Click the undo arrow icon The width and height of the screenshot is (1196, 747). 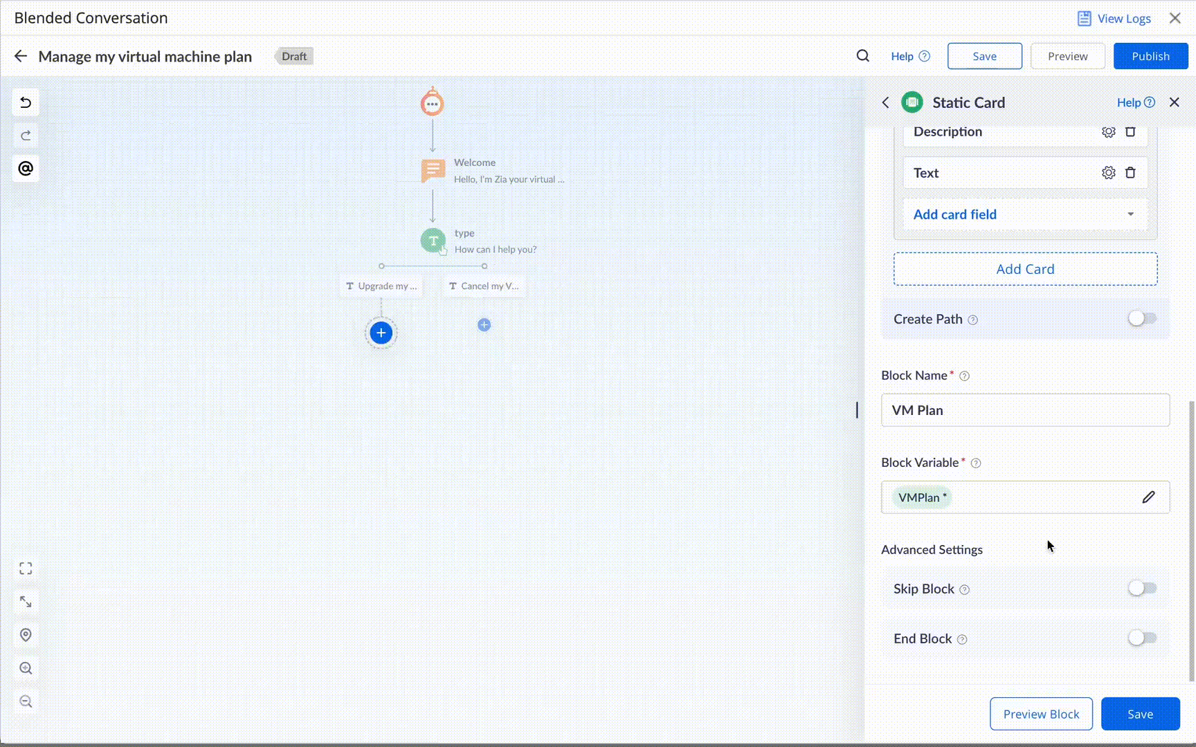point(26,102)
